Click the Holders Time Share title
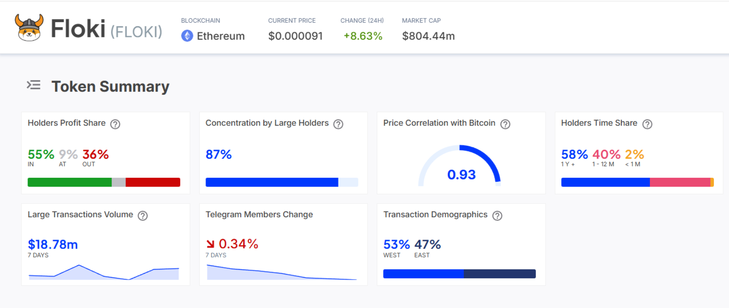This screenshot has width=729, height=308. point(599,123)
